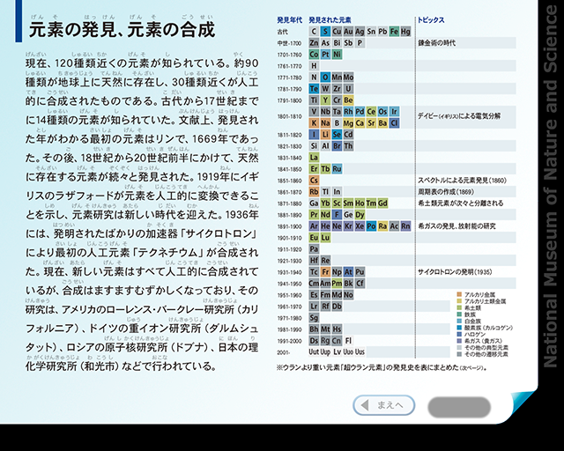This screenshot has height=451, width=564.
Task: Click the Be element cell
Action: pyautogui.click(x=348, y=100)
